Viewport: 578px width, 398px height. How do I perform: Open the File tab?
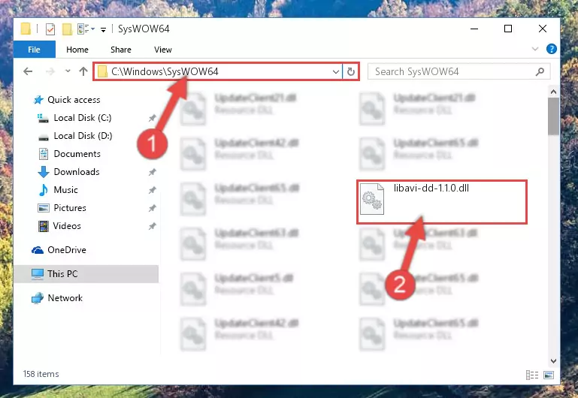(x=35, y=50)
